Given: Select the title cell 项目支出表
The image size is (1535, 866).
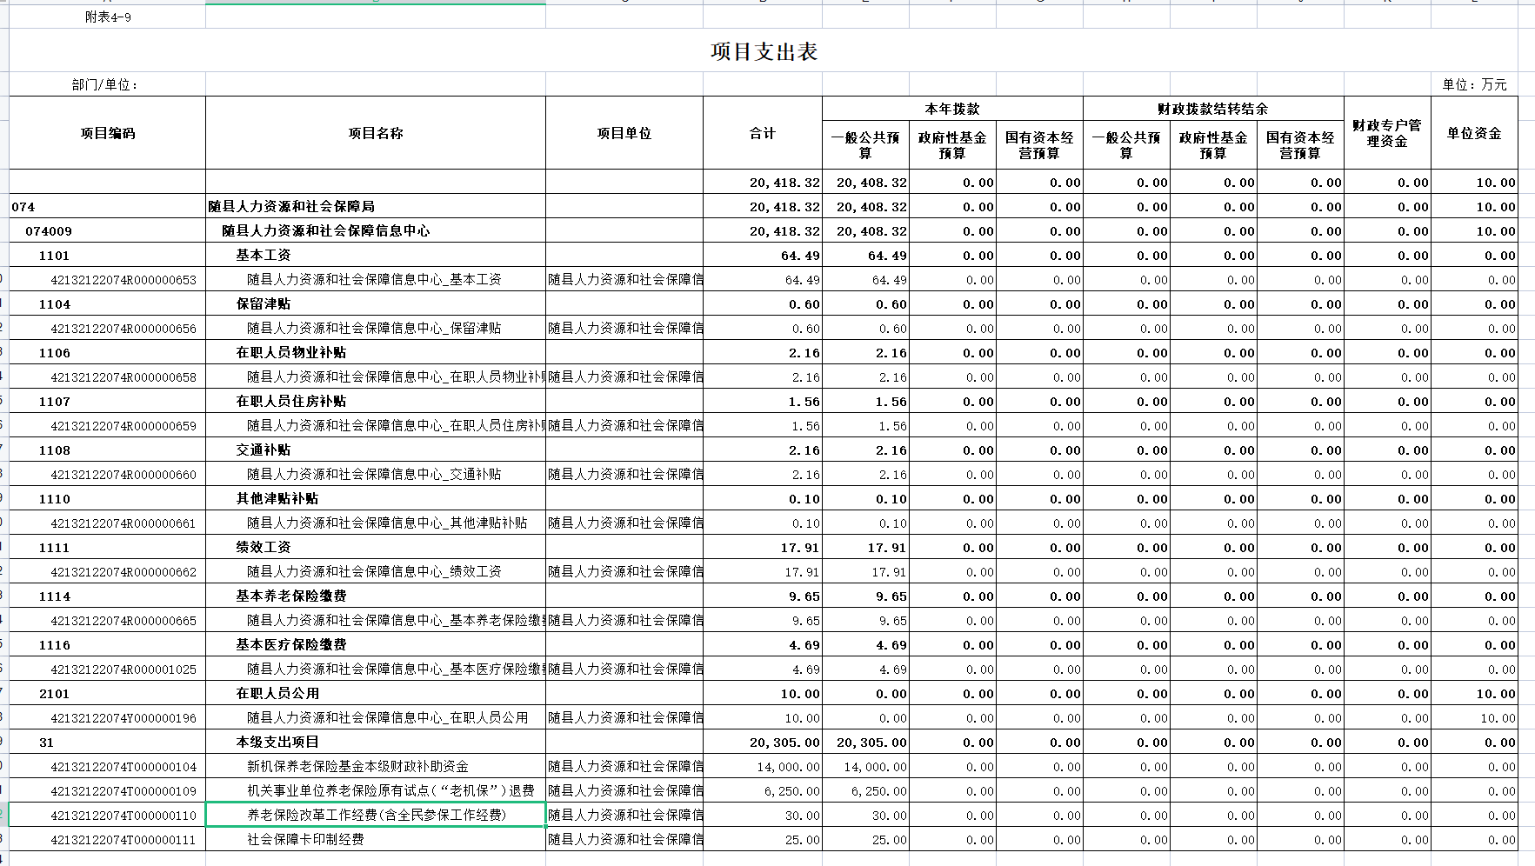Looking at the screenshot, I should pos(764,51).
